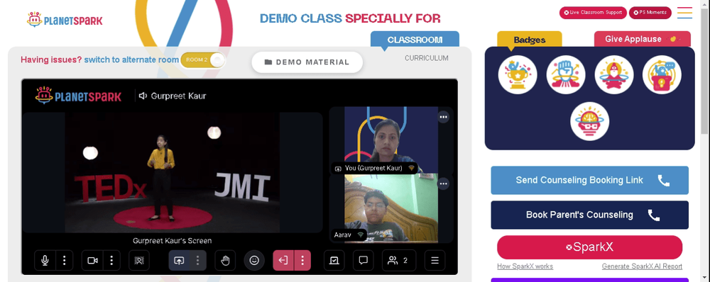Toggle the ROOM 2 alternate room switch
The width and height of the screenshot is (710, 282).
pyautogui.click(x=202, y=60)
